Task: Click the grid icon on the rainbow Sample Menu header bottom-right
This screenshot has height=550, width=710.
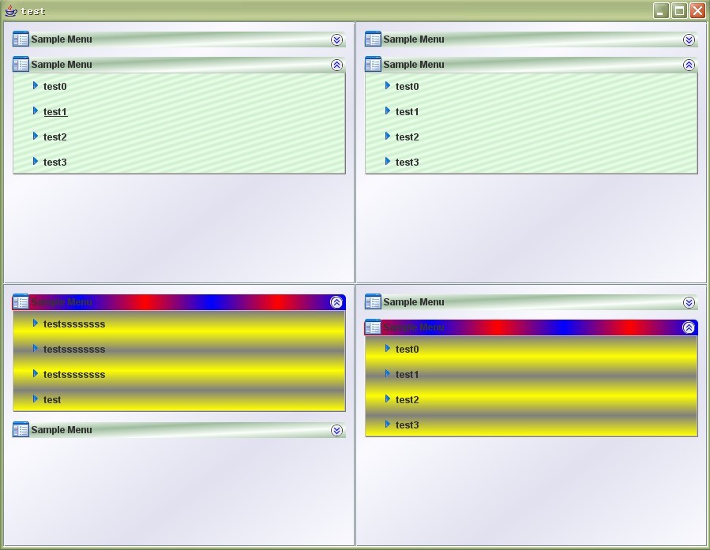Action: [x=375, y=327]
